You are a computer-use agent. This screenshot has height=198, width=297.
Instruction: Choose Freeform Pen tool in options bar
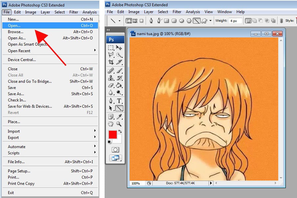pyautogui.click(x=159, y=21)
